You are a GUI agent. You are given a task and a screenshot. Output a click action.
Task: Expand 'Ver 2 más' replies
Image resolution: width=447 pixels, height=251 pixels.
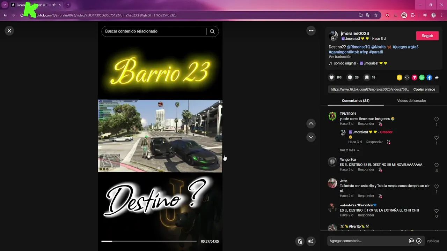[x=350, y=150]
